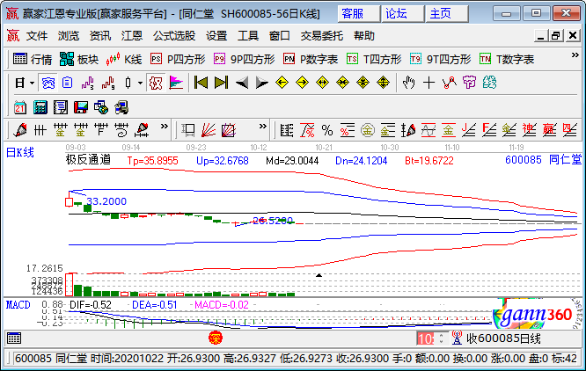The height and width of the screenshot is (371, 586).
Task: Click the purple 节 icon
Action: 469,83
